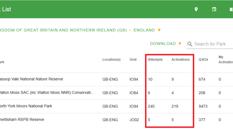
Task: Open Walton Moss SAC Conservation park row
Action: tap(116, 93)
